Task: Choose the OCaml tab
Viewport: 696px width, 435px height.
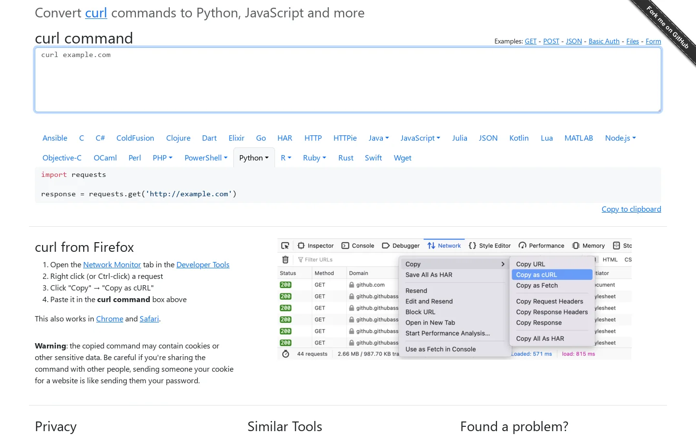Action: click(x=105, y=158)
